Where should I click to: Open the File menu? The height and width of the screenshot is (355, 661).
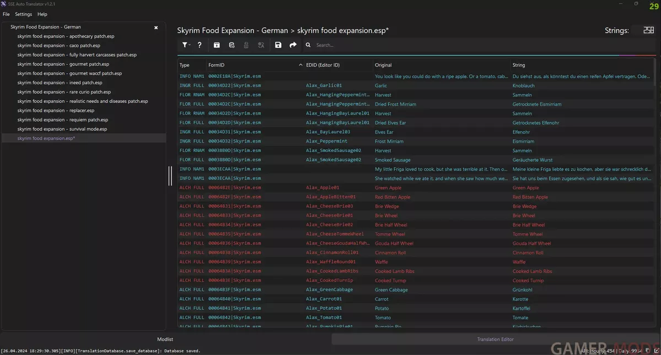pos(6,14)
